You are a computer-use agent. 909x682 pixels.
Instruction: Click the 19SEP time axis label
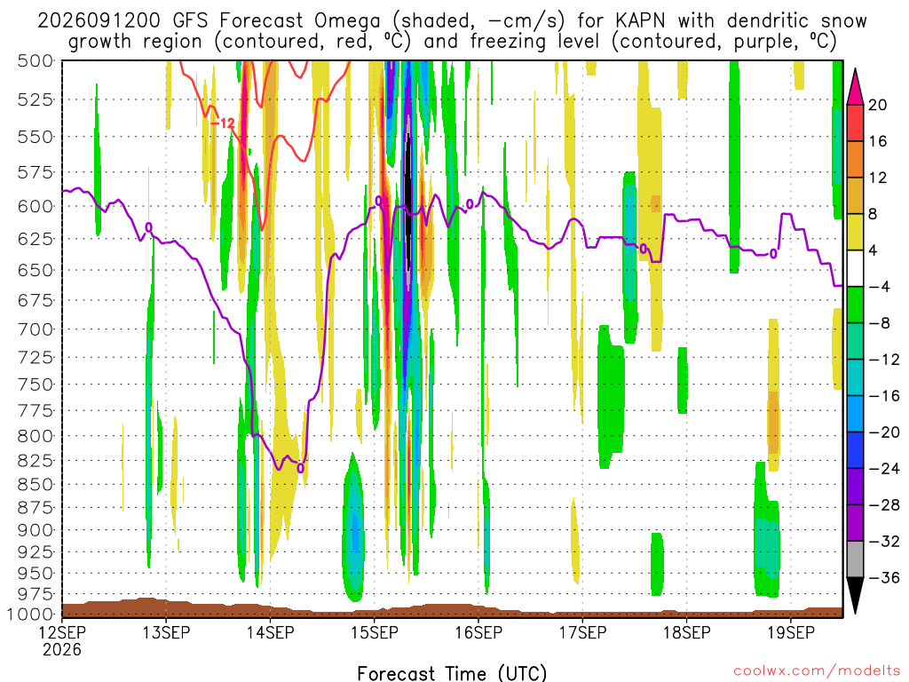pyautogui.click(x=791, y=632)
